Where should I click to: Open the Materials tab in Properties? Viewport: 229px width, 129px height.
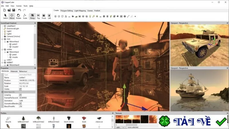pos(14,71)
